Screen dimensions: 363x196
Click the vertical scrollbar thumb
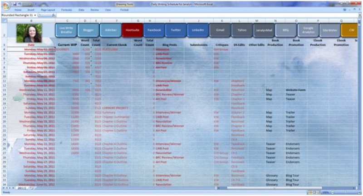click(x=359, y=25)
